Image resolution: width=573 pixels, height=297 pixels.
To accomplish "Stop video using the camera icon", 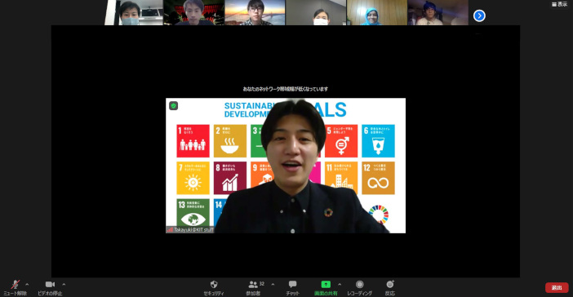I will coord(50,287).
